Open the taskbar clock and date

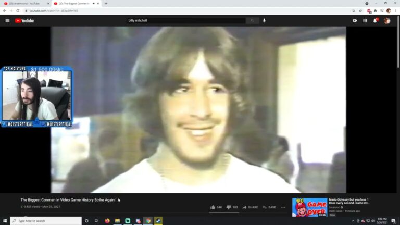coord(382,221)
